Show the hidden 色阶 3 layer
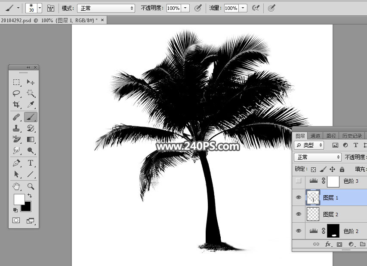The image size is (367, 266). (299, 181)
